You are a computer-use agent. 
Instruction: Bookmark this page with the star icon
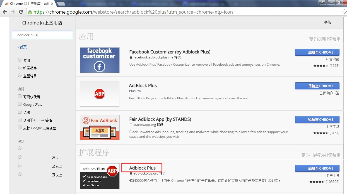tap(344, 12)
